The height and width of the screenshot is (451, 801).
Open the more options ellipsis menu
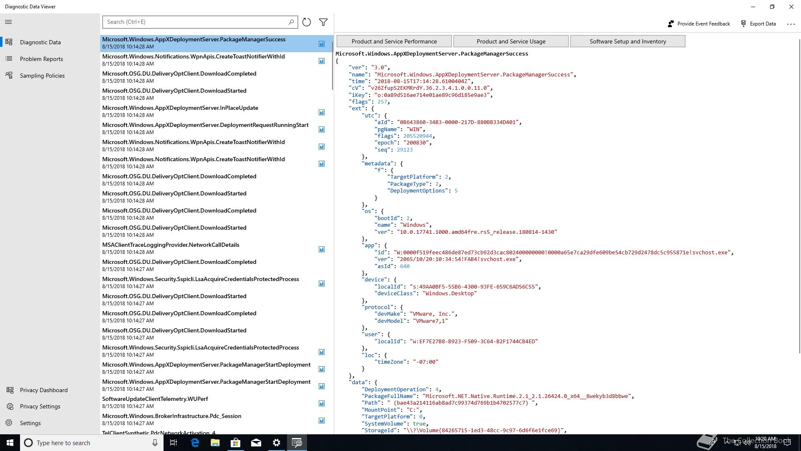pos(791,24)
